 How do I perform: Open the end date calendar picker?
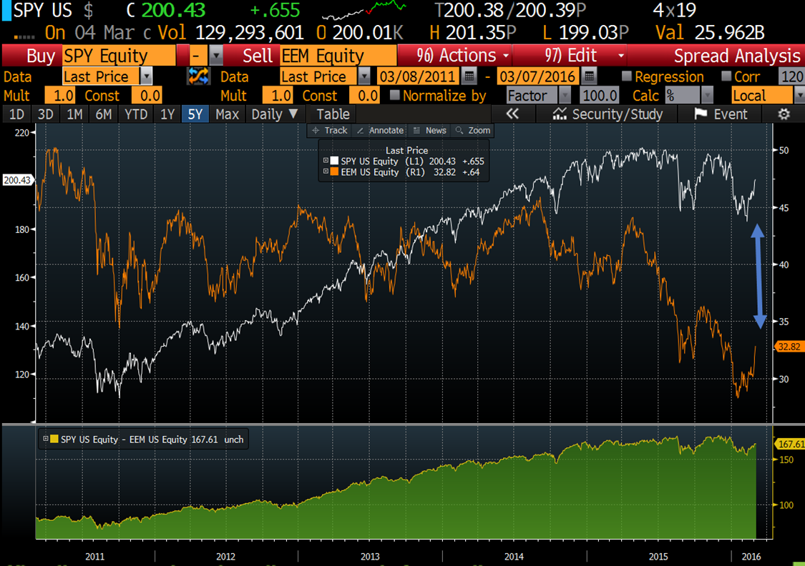[589, 76]
